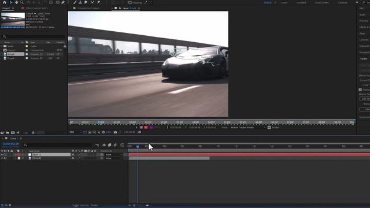
Task: Select the Pen tool
Action: coord(63,2)
